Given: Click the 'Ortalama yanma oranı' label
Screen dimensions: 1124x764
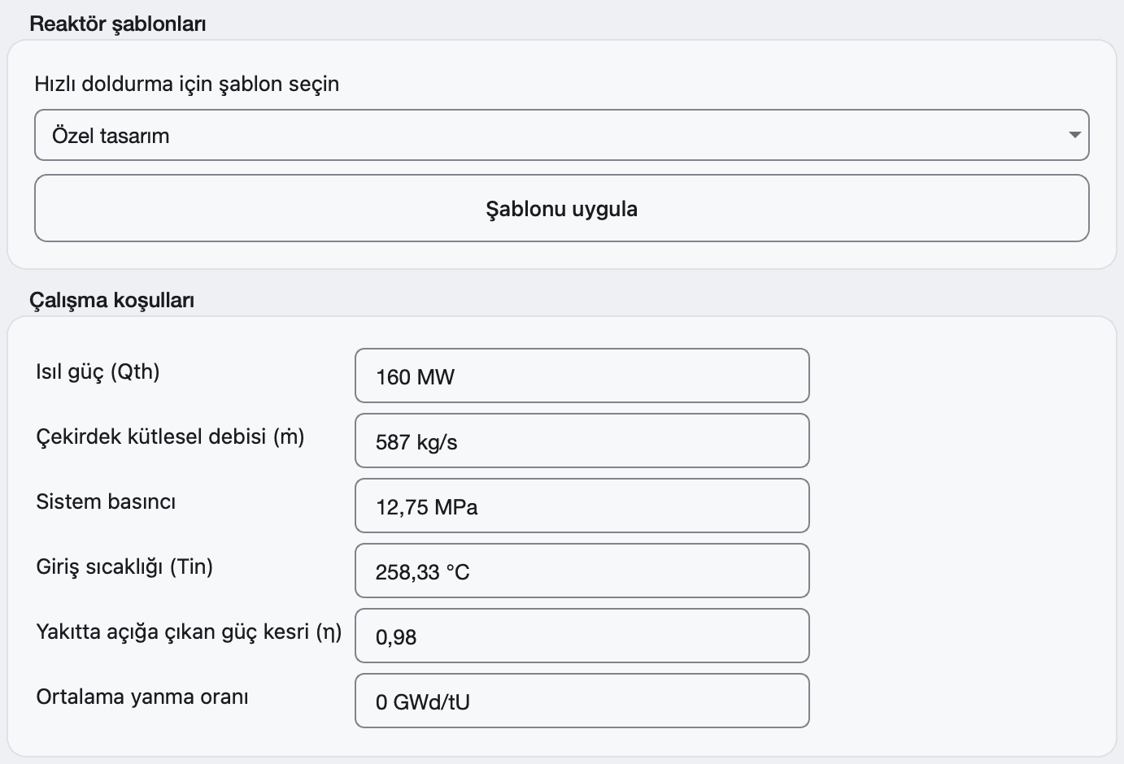Looking at the screenshot, I should coord(142,697).
